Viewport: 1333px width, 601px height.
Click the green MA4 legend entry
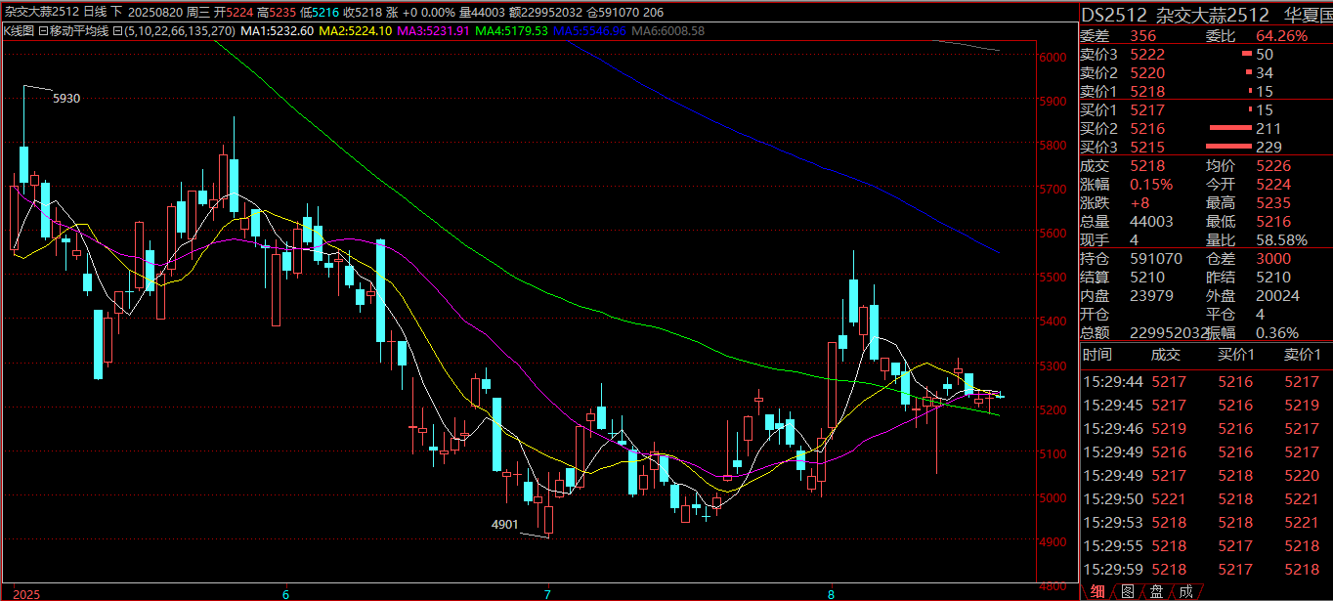pyautogui.click(x=512, y=31)
